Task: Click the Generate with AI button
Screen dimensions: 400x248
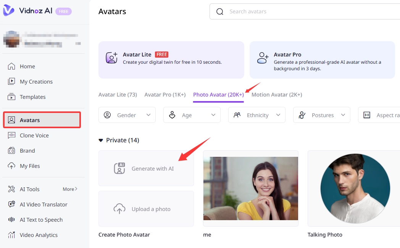Action: pyautogui.click(x=146, y=168)
